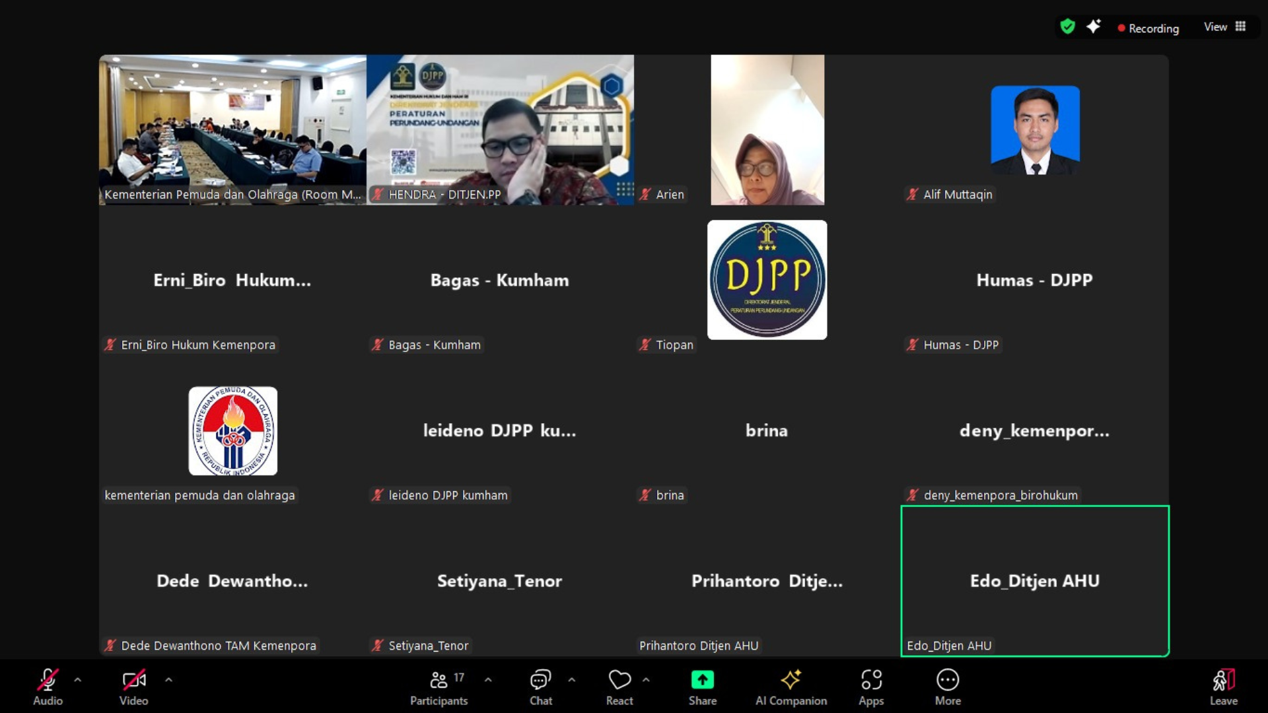Select the Erni_Biro Hukum Kemenpora tile
This screenshot has height=713, width=1268.
232,280
